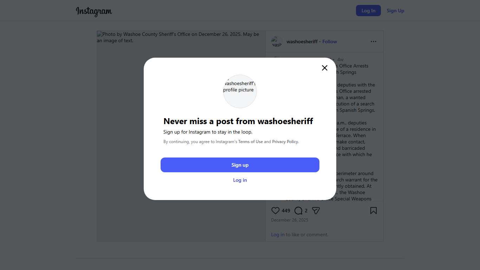This screenshot has width=480, height=270.
Task: Click "Log in" to like or comment
Action: pyautogui.click(x=278, y=234)
